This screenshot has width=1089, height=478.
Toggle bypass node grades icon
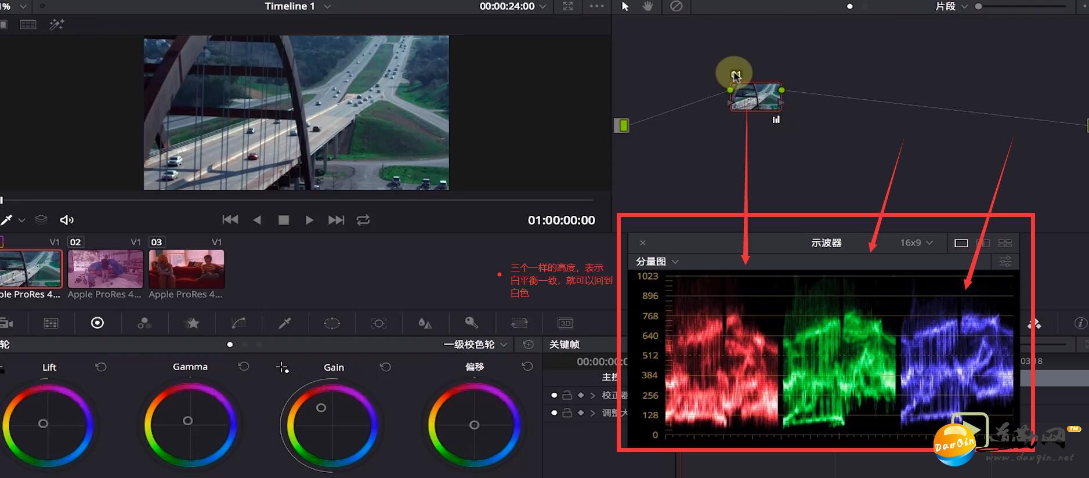click(x=676, y=6)
